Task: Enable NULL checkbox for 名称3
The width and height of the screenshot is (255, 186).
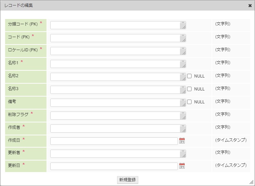Action: point(189,89)
